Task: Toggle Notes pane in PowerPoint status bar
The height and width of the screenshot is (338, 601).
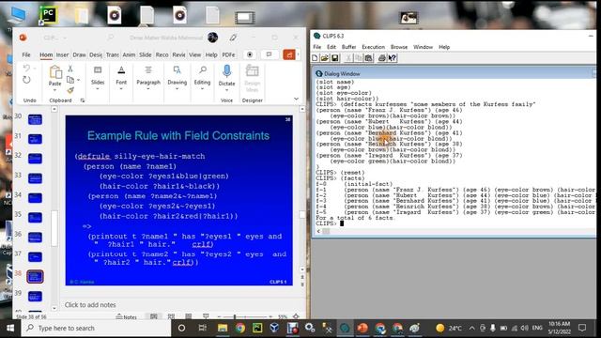Action: [x=126, y=317]
